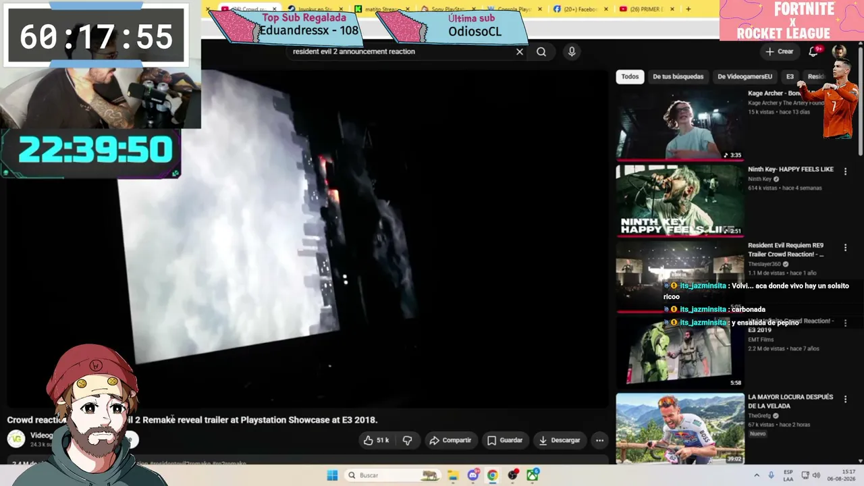Screen dimensions: 864x486
Task: Click the Ninth Key channel name
Action: (x=759, y=179)
